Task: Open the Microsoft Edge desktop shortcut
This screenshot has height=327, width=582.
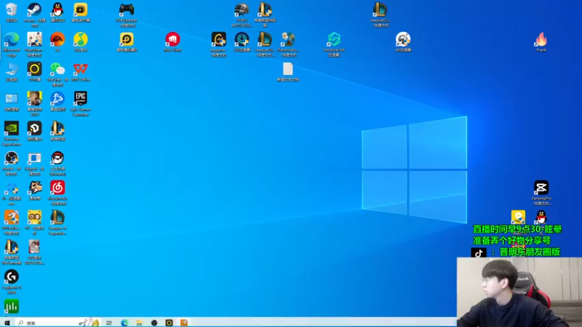Action: tap(12, 39)
